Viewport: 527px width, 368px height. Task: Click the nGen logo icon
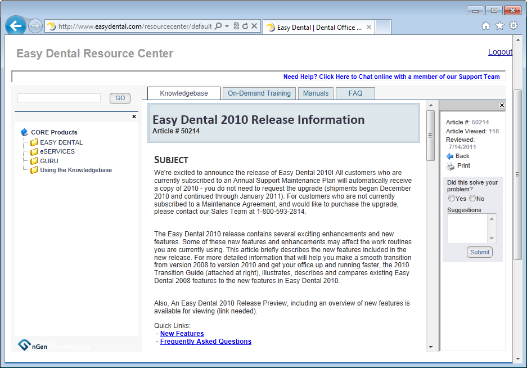25,345
